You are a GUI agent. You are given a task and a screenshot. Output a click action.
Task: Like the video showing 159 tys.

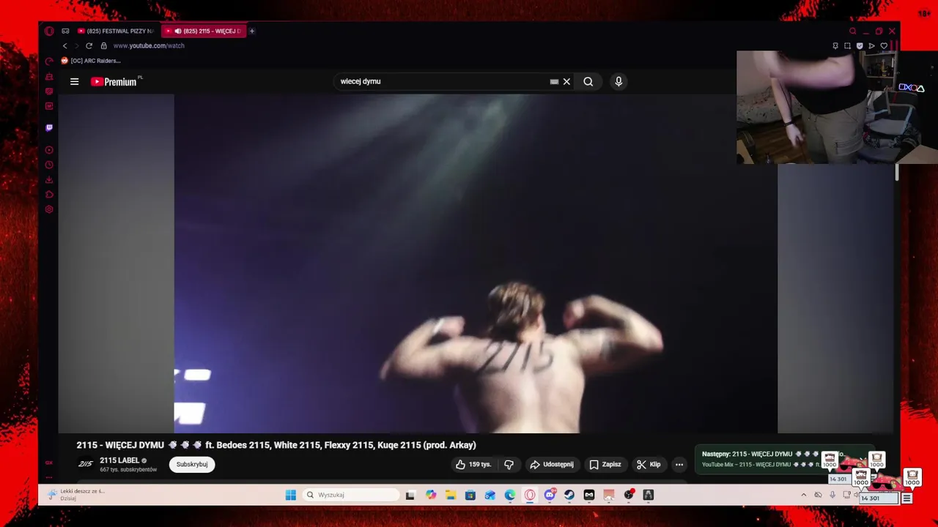pyautogui.click(x=473, y=464)
